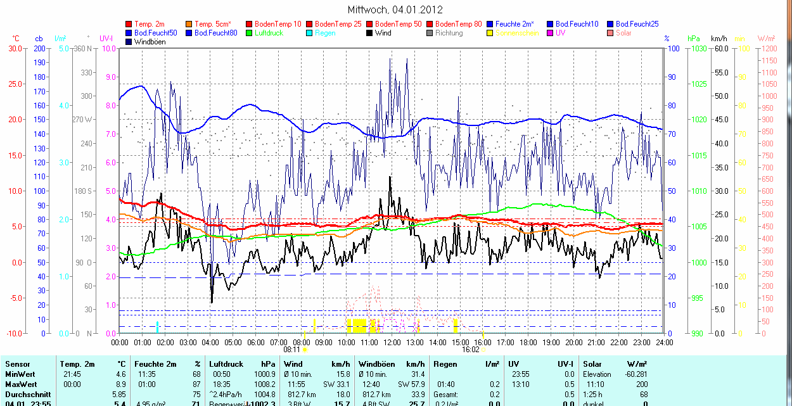Select the black Wind legend square

[370, 33]
